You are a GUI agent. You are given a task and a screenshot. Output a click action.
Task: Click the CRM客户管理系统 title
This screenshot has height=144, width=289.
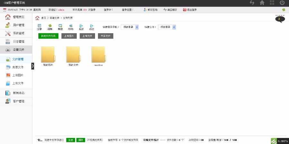14,3
